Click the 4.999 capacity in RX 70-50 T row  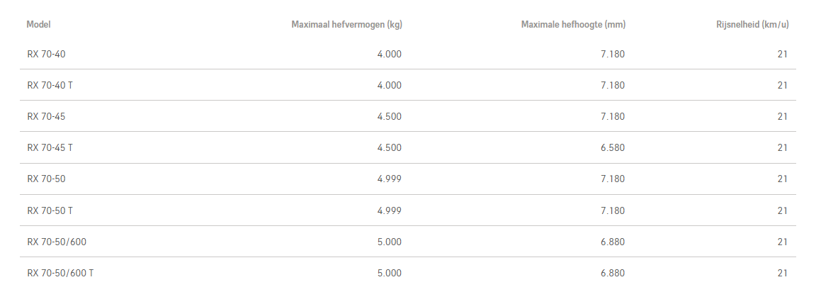click(389, 210)
